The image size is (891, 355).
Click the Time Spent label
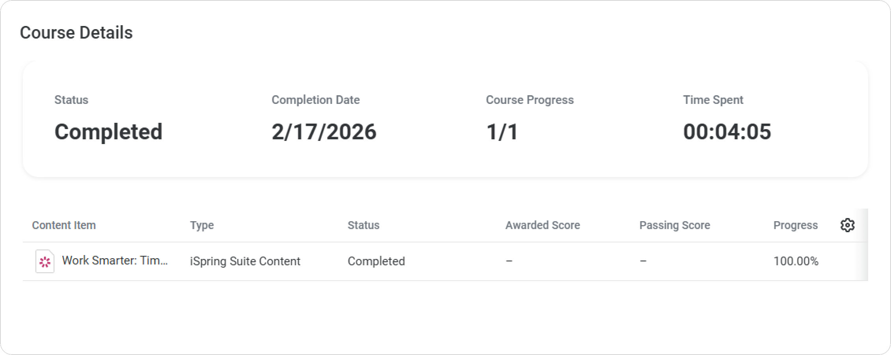pos(713,100)
